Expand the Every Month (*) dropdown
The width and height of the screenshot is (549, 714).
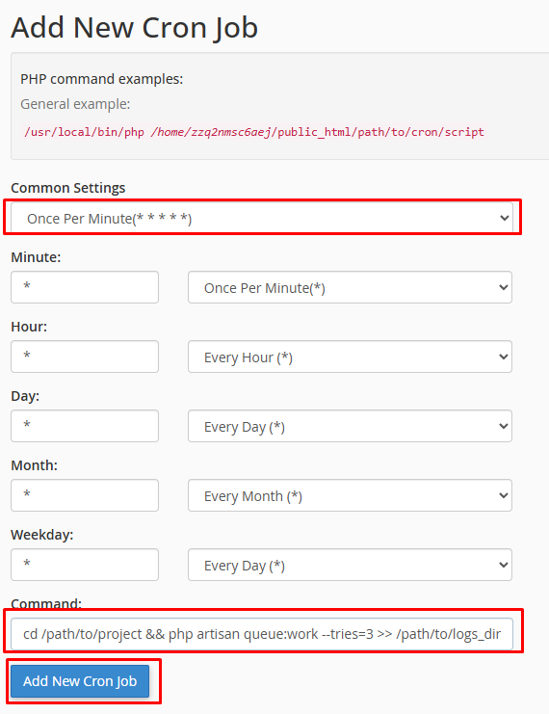click(x=350, y=495)
